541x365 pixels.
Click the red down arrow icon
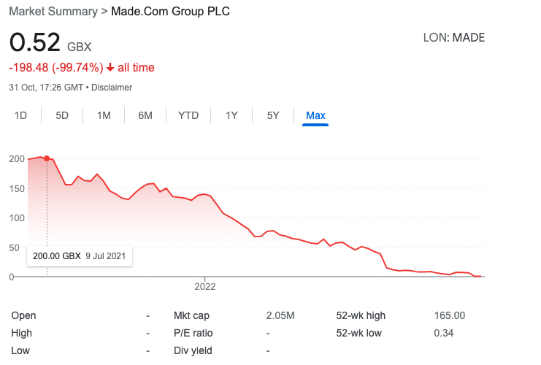click(x=110, y=68)
